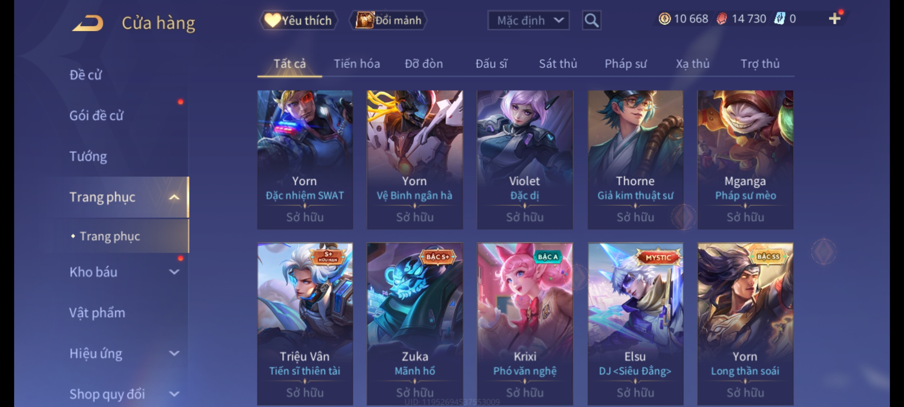Viewport: 904px width, 407px height.
Task: Open Yêu thích heart favorites
Action: tap(298, 20)
